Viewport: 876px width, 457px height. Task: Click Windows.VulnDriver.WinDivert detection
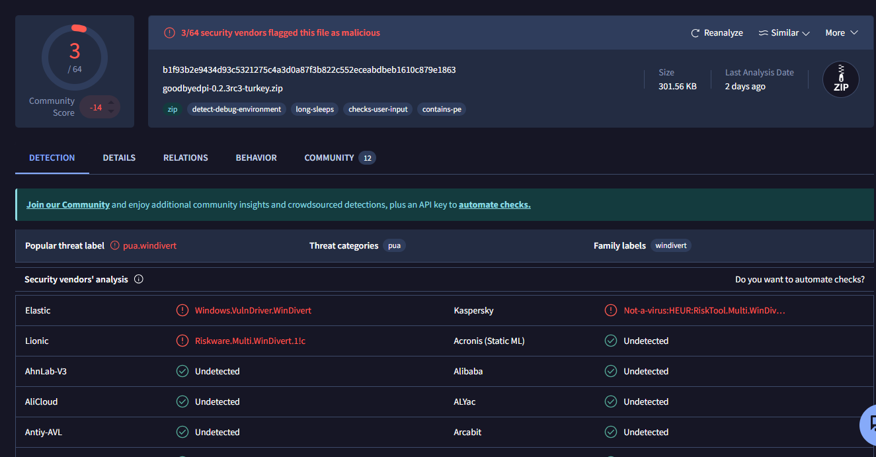click(253, 310)
